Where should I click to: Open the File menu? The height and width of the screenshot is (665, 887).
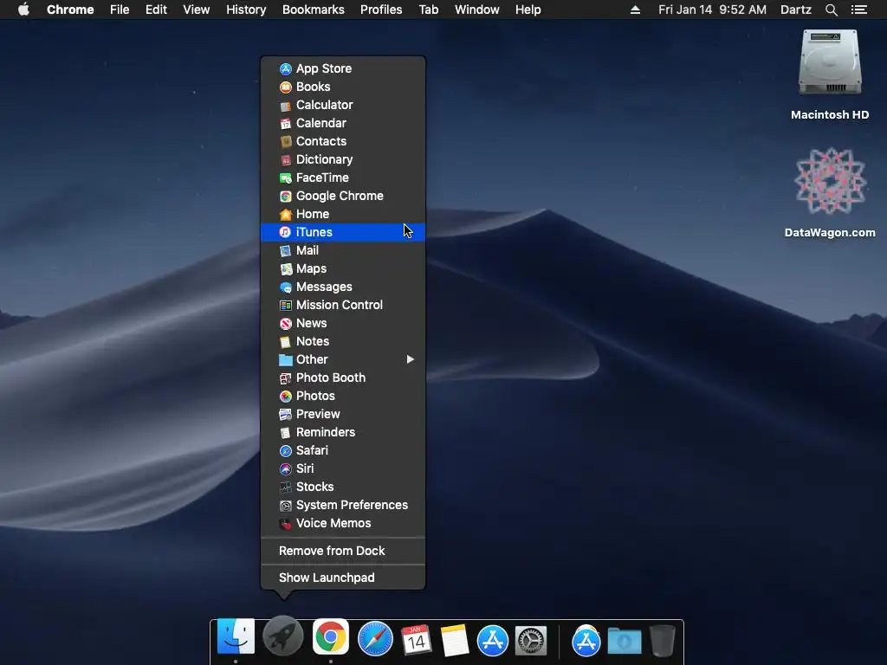pyautogui.click(x=120, y=10)
